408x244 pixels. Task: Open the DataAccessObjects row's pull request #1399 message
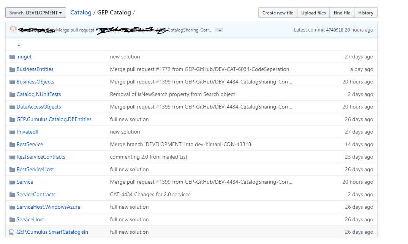point(201,107)
